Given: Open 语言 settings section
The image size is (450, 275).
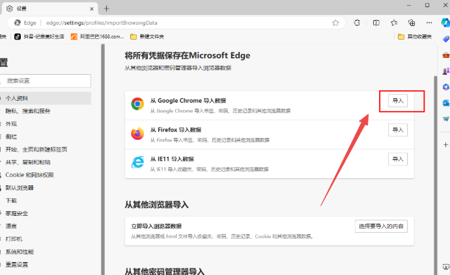Looking at the screenshot, I should click(11, 226).
